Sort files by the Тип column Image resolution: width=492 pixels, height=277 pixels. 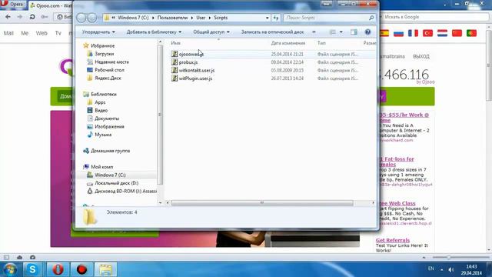coord(321,43)
